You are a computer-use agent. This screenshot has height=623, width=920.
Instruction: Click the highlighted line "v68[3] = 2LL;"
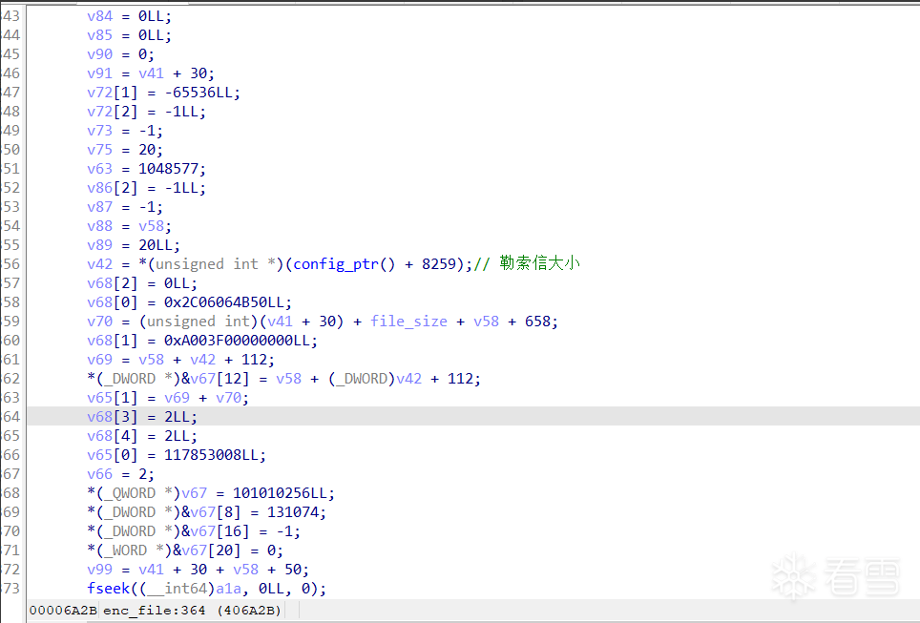click(x=142, y=417)
